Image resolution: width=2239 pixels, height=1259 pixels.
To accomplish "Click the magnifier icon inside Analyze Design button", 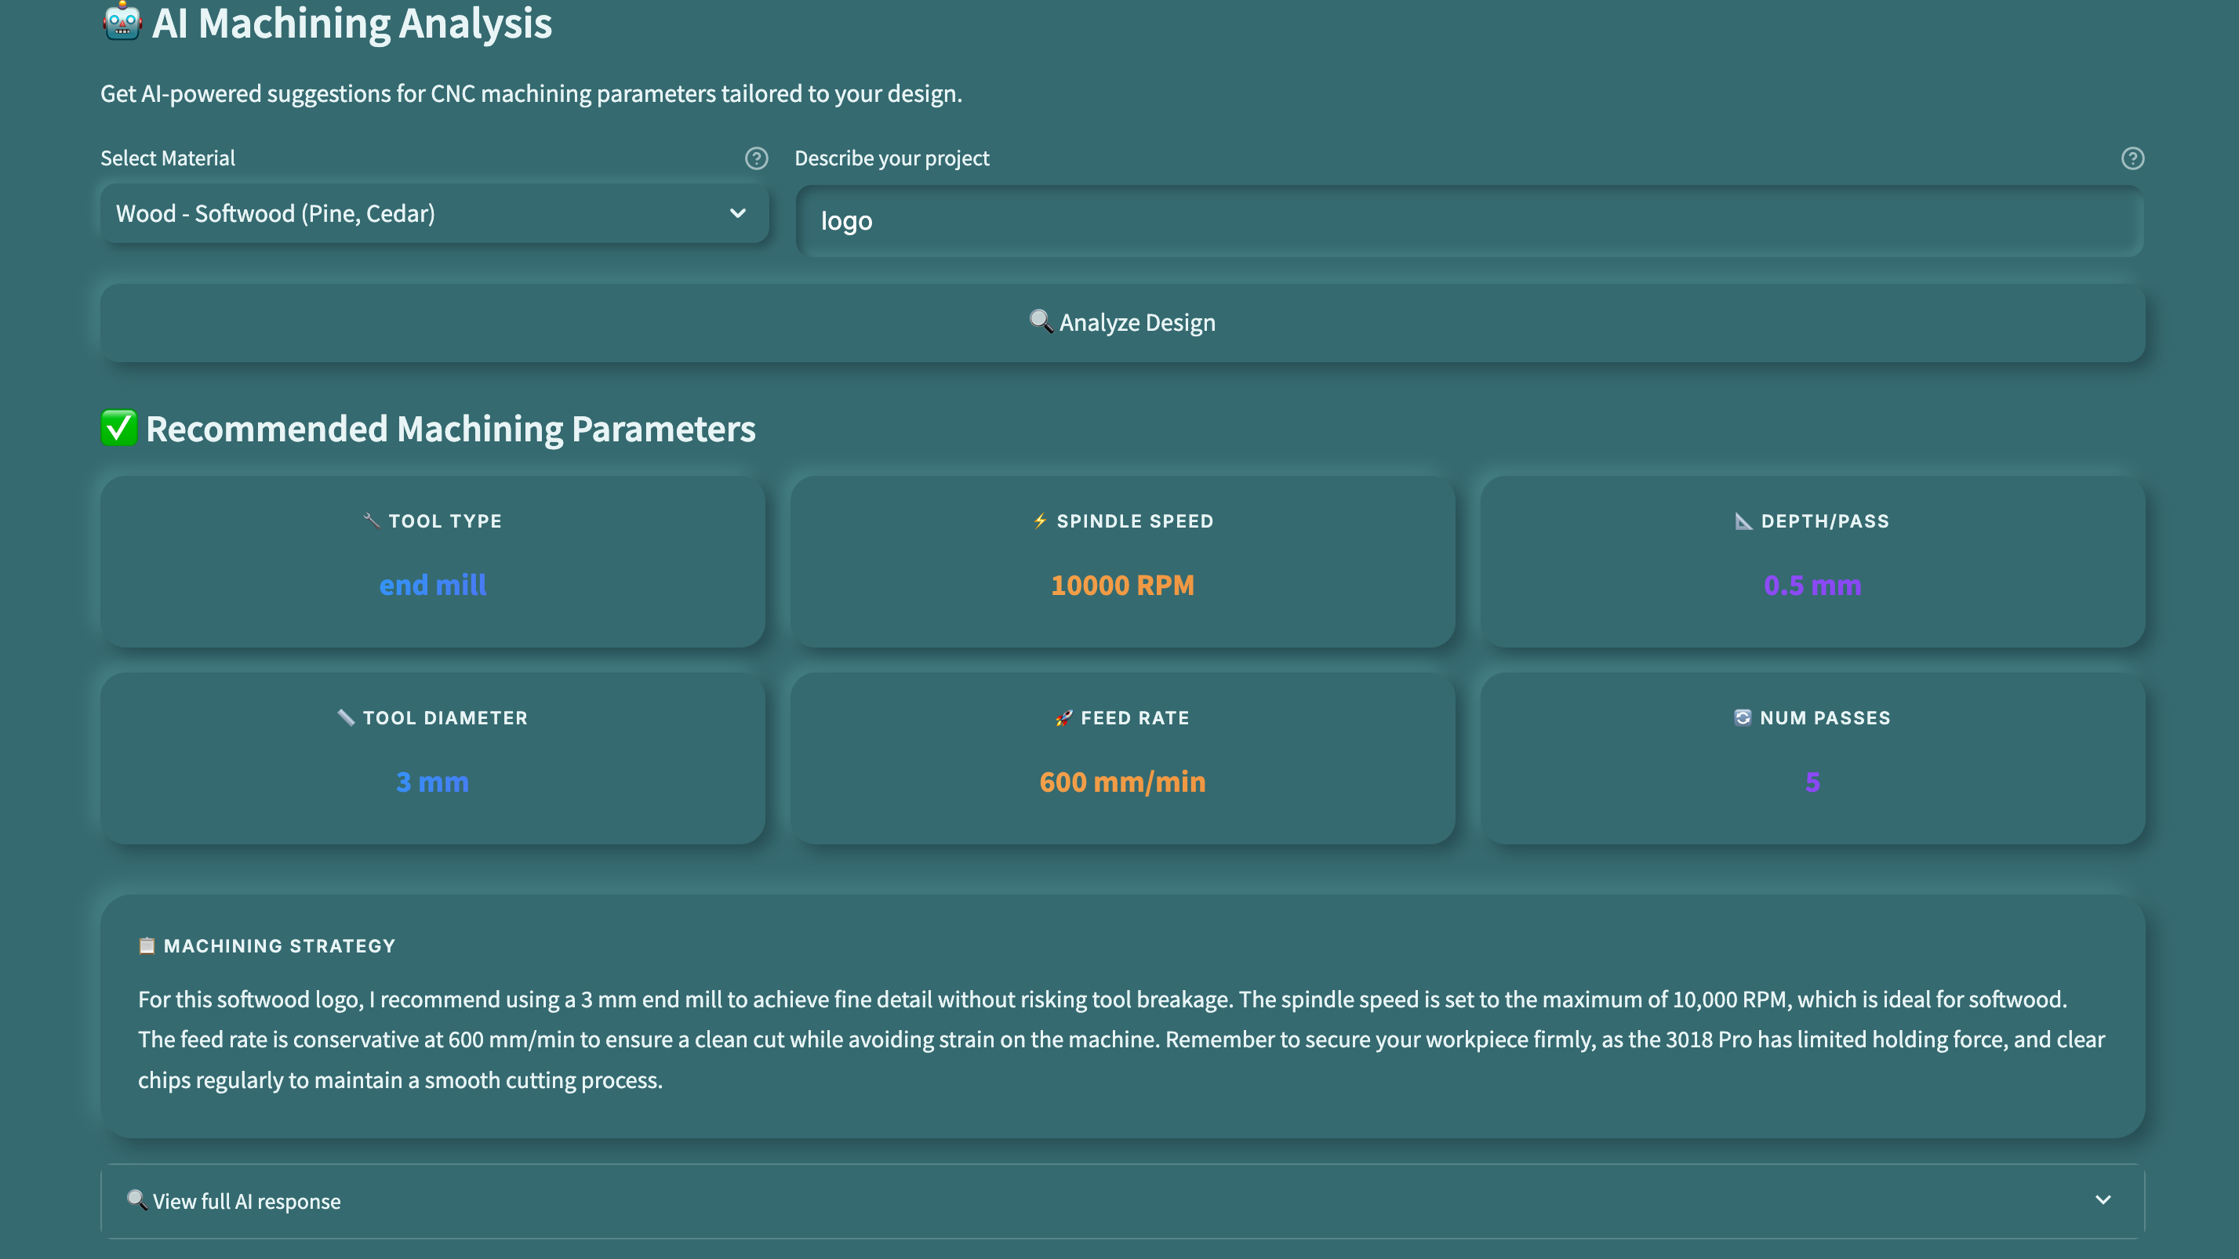I will point(1041,321).
